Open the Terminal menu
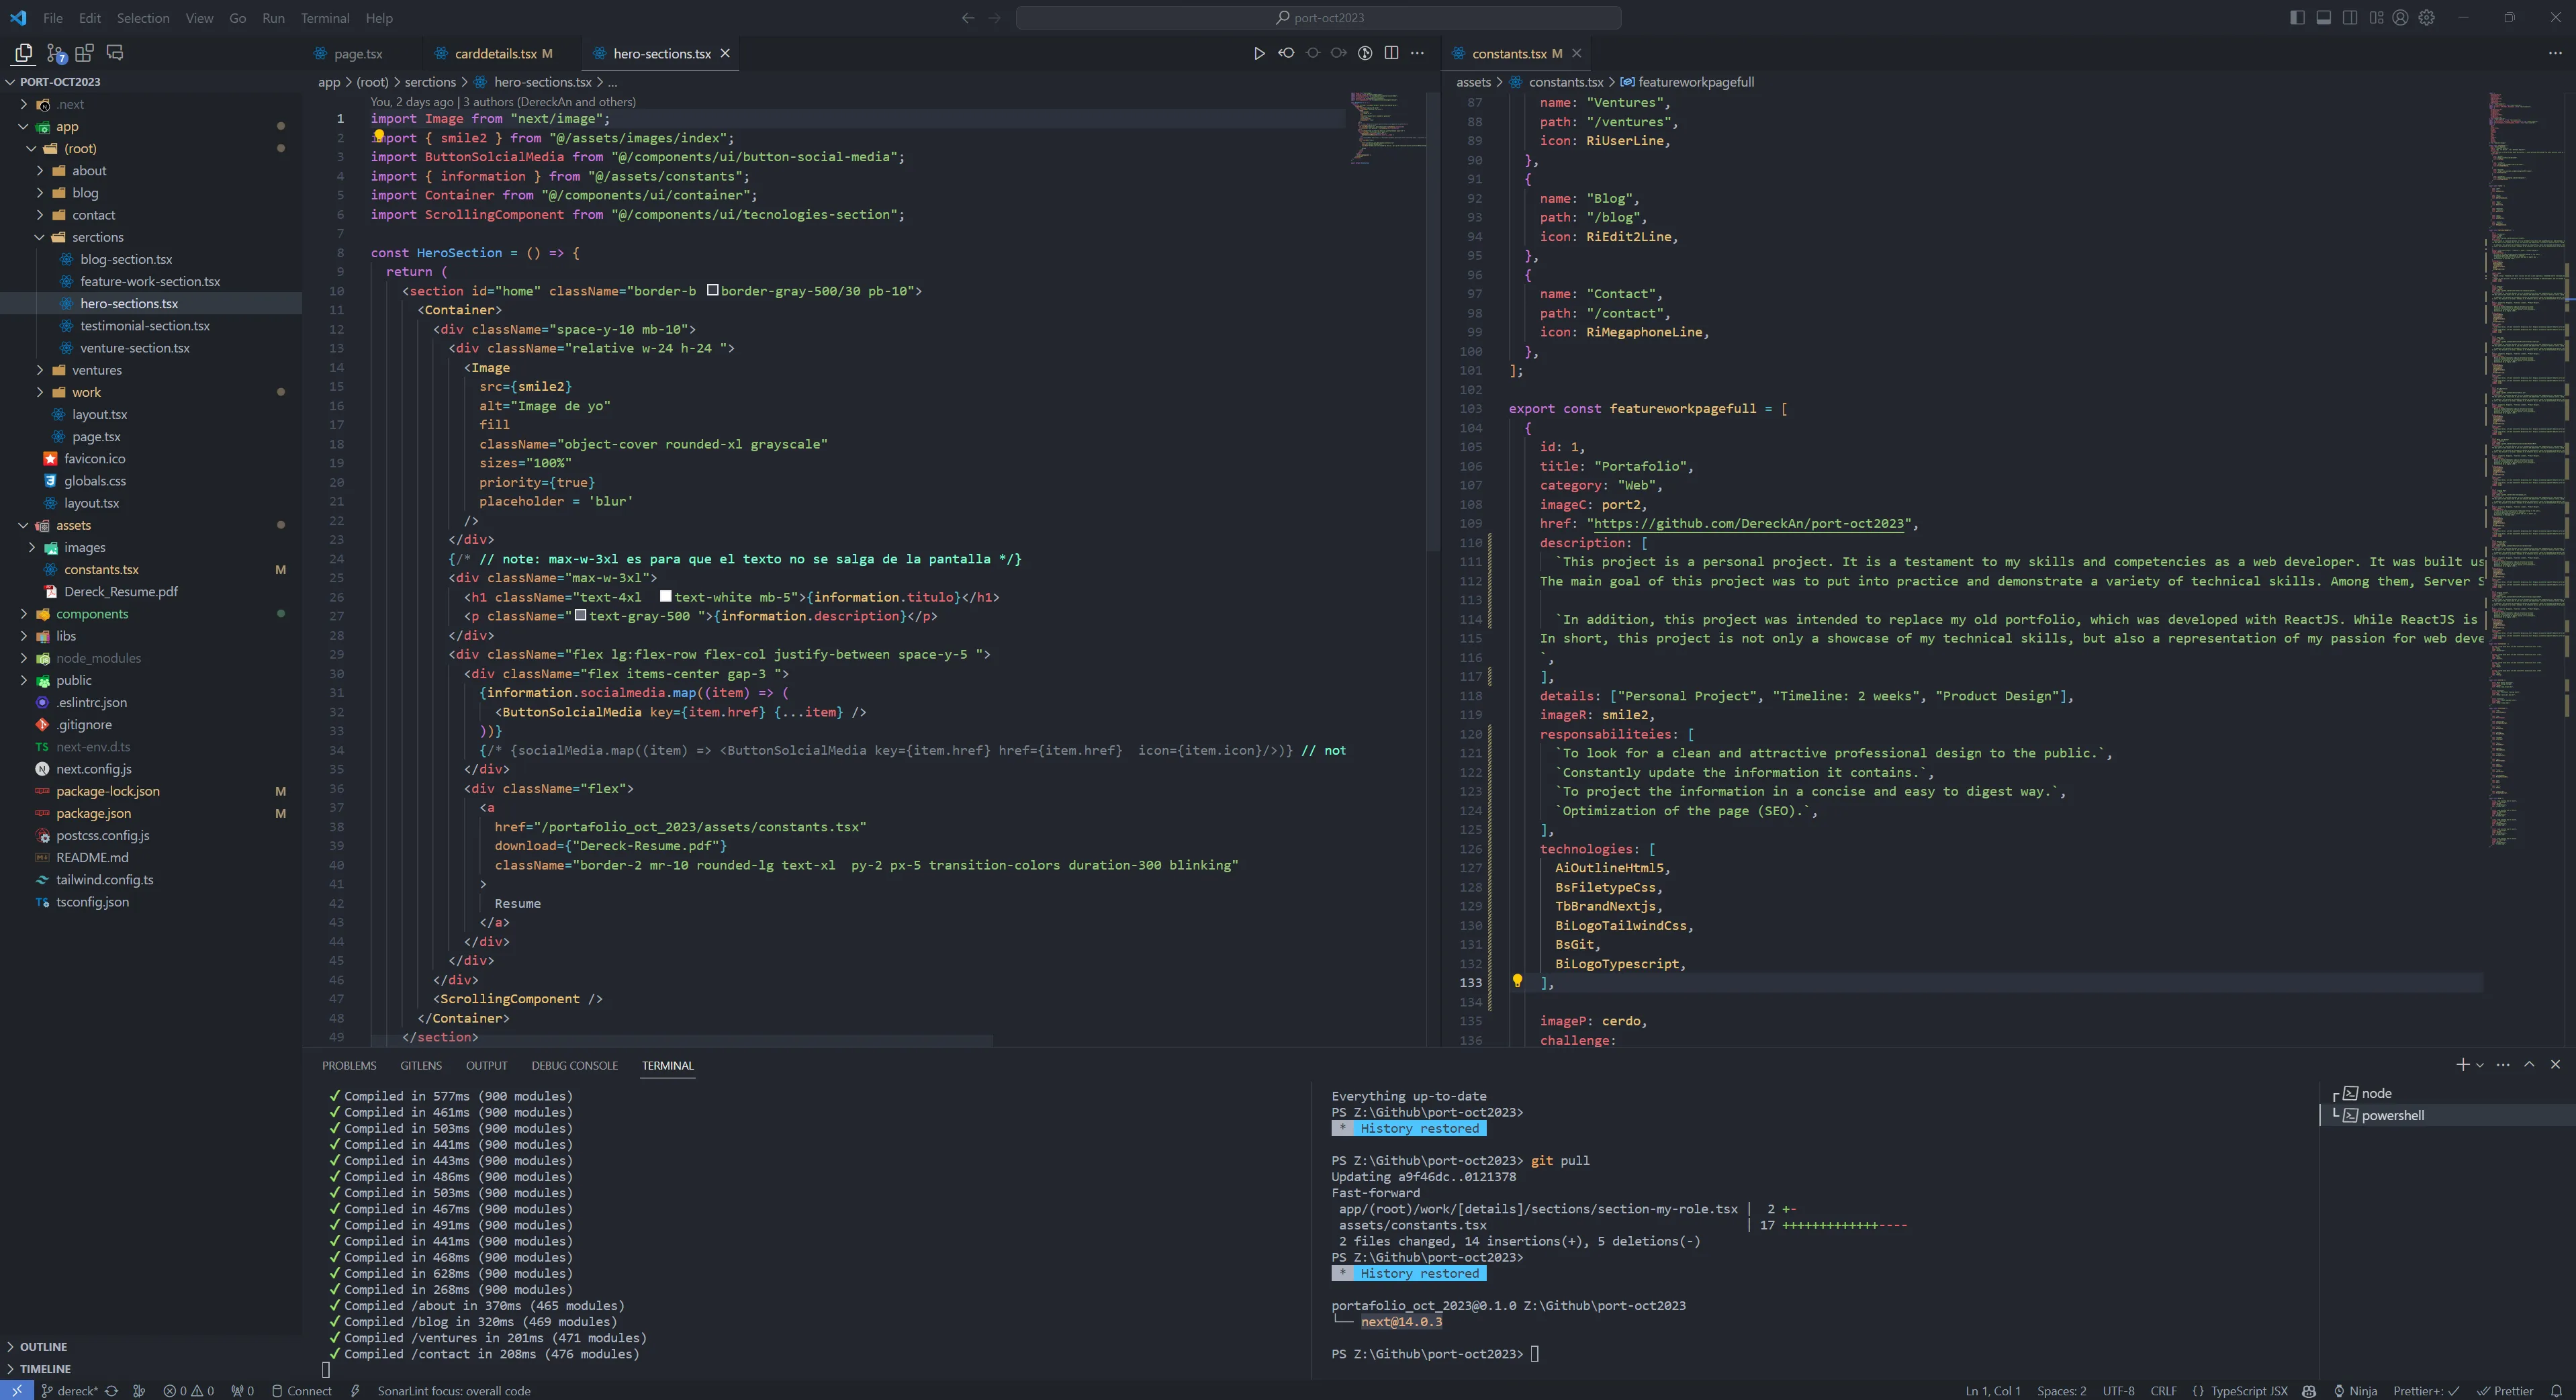 (x=325, y=18)
